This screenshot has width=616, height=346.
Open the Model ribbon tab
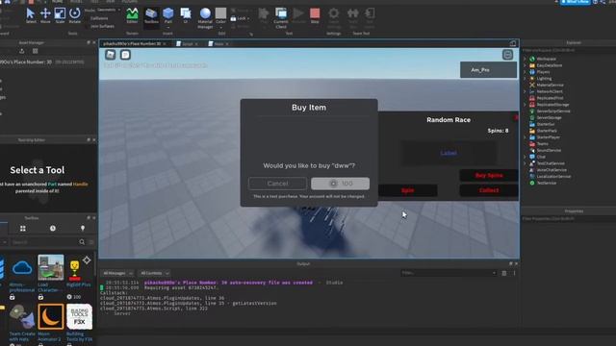pos(76,2)
